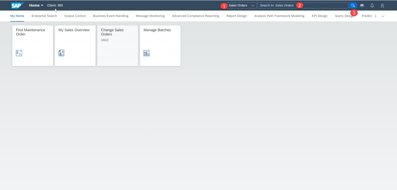
Task: Open the Home navigation dropdown
Action: click(x=36, y=5)
